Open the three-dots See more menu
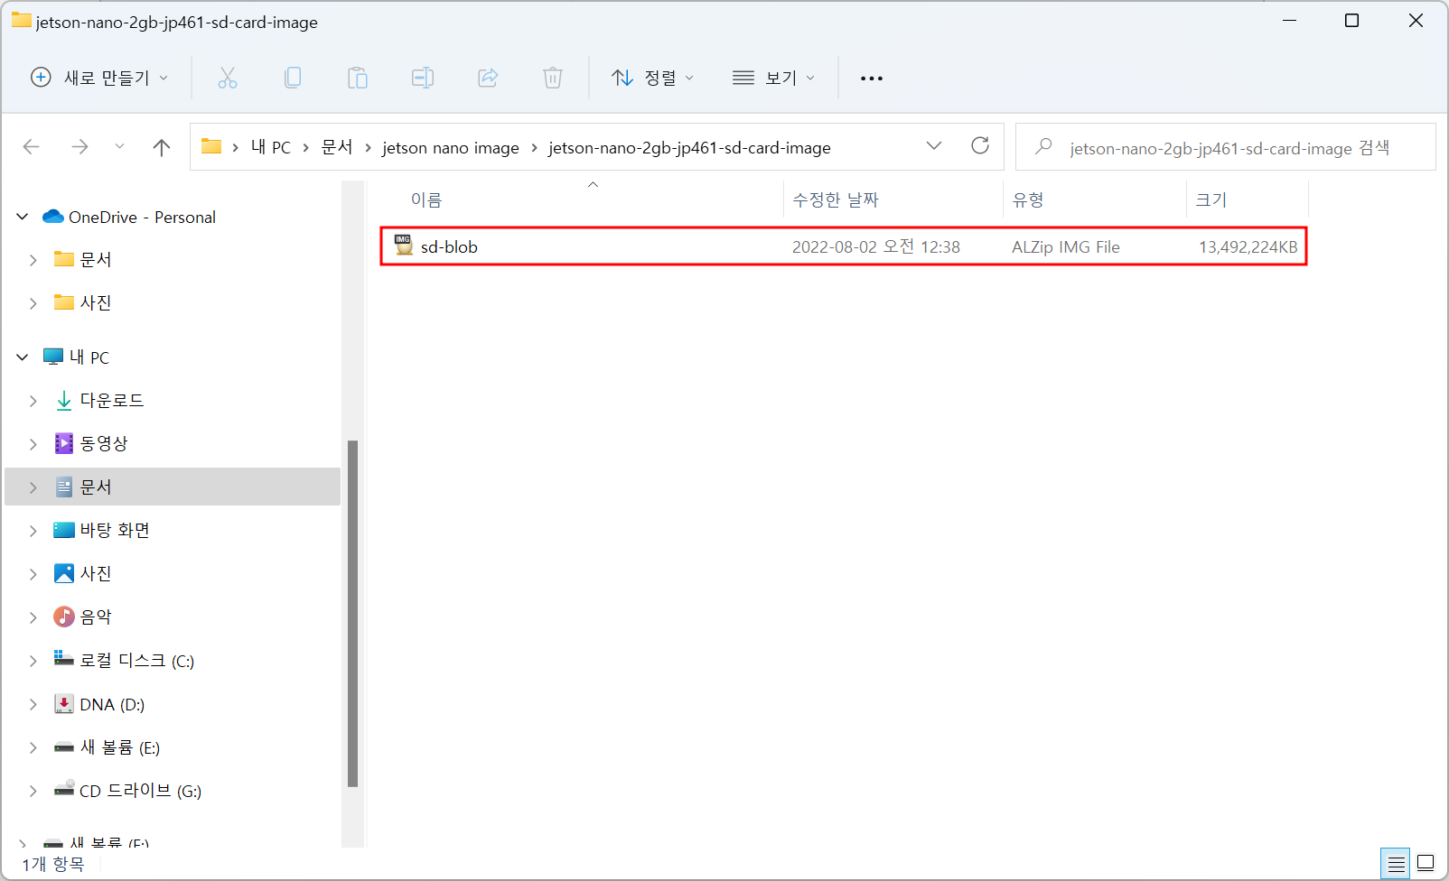Viewport: 1449px width, 881px height. pyautogui.click(x=872, y=79)
